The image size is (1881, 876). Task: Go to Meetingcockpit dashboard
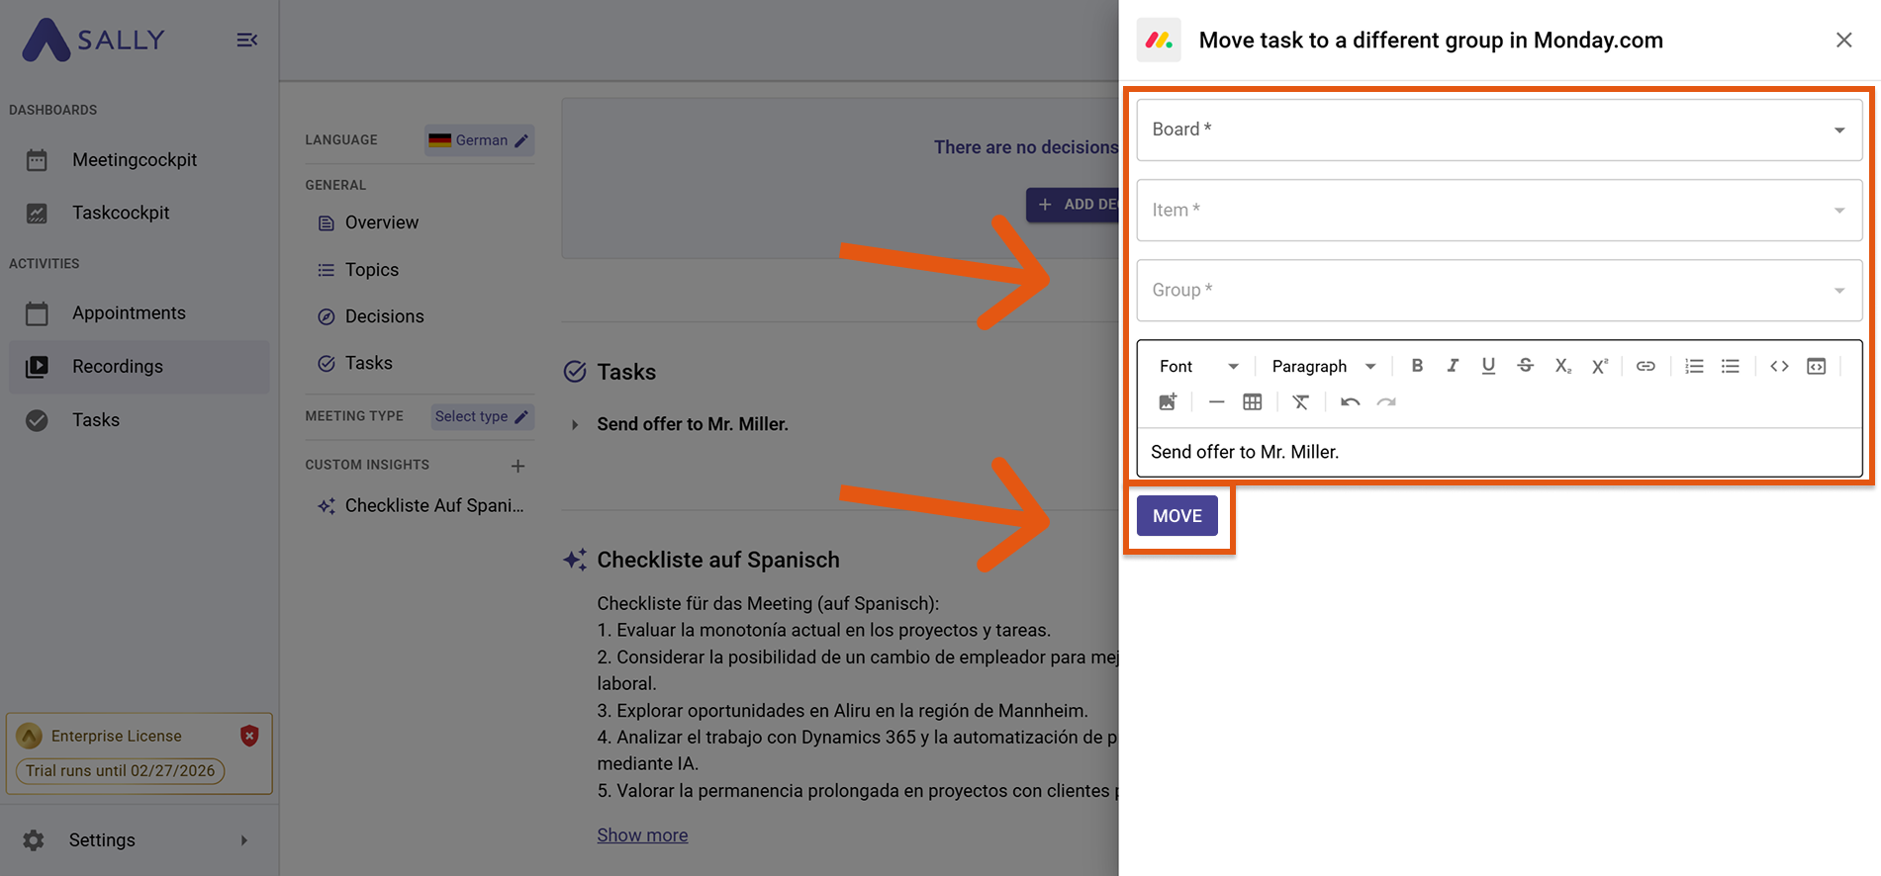(134, 160)
